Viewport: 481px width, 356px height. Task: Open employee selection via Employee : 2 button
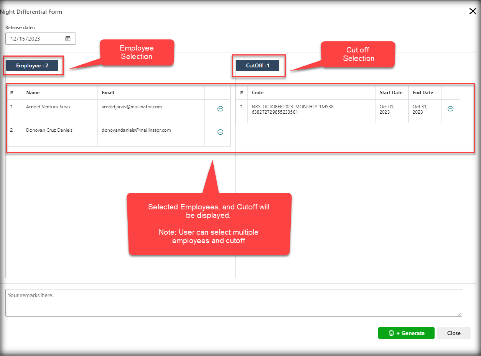click(x=32, y=65)
